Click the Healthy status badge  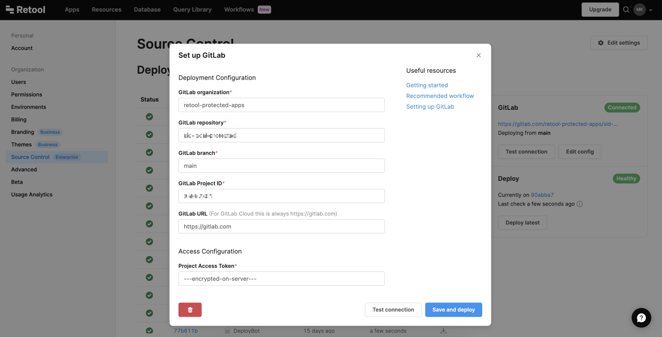click(x=626, y=179)
